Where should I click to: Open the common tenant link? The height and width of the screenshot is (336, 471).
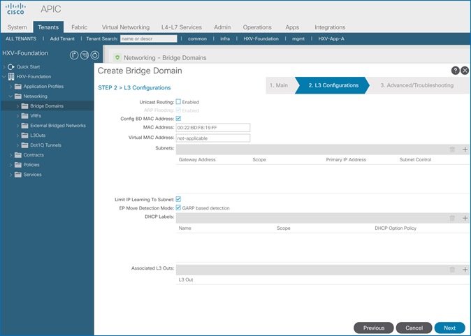(x=197, y=38)
